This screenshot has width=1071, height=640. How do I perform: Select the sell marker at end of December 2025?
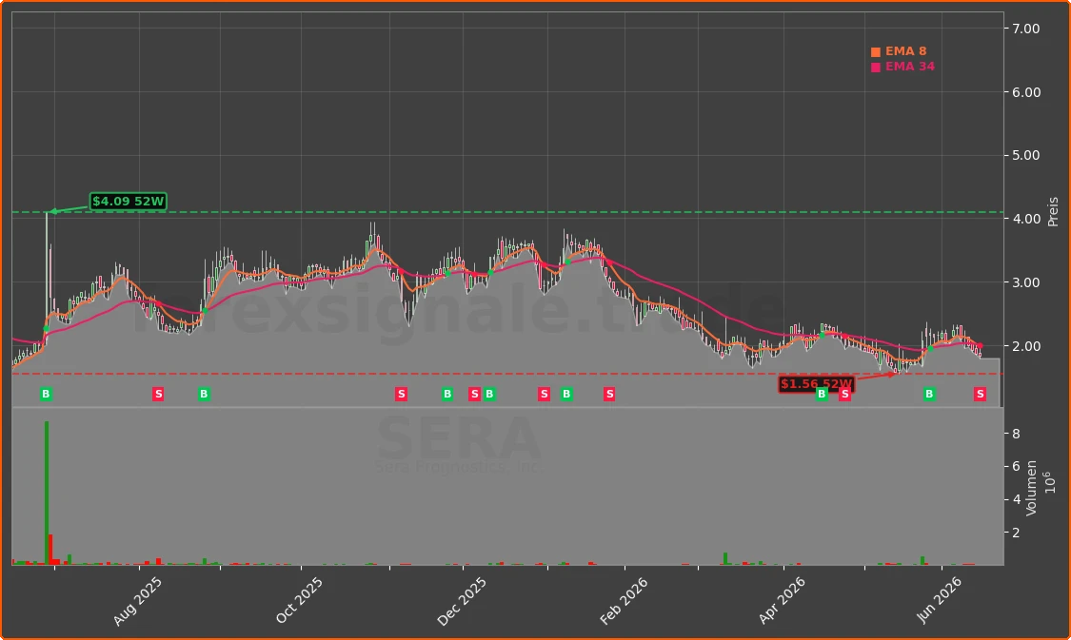(544, 394)
